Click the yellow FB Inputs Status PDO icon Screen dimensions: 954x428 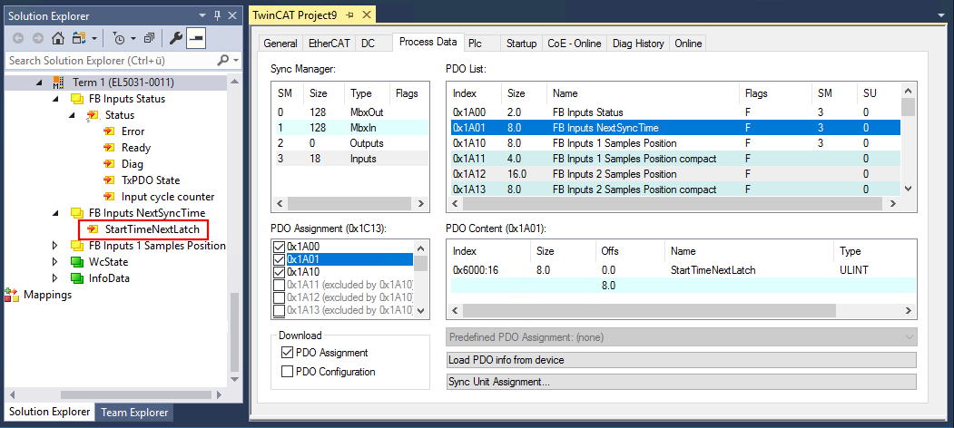[x=76, y=99]
